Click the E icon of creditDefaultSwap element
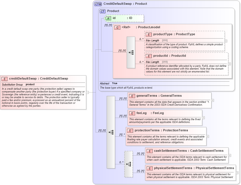 tap(4, 79)
